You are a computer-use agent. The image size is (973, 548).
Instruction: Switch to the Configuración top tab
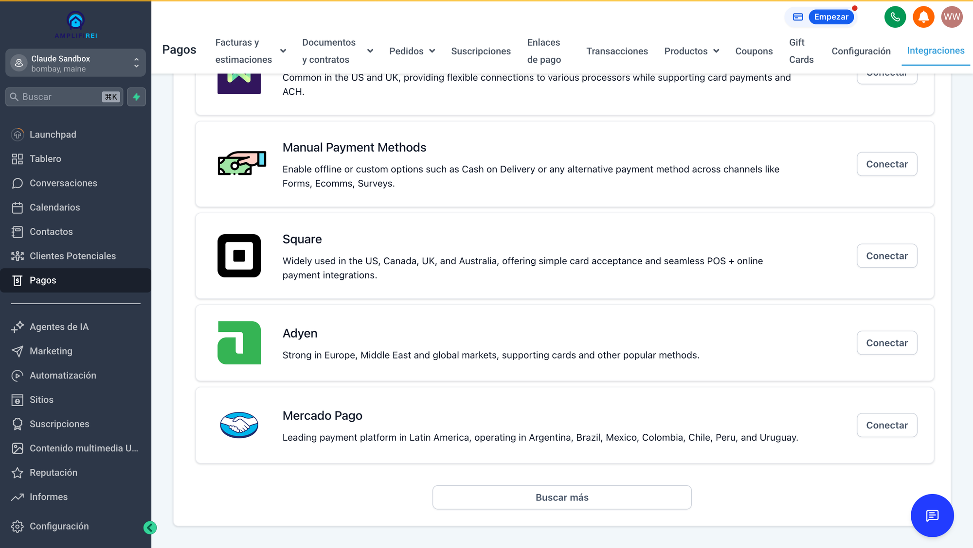(861, 51)
